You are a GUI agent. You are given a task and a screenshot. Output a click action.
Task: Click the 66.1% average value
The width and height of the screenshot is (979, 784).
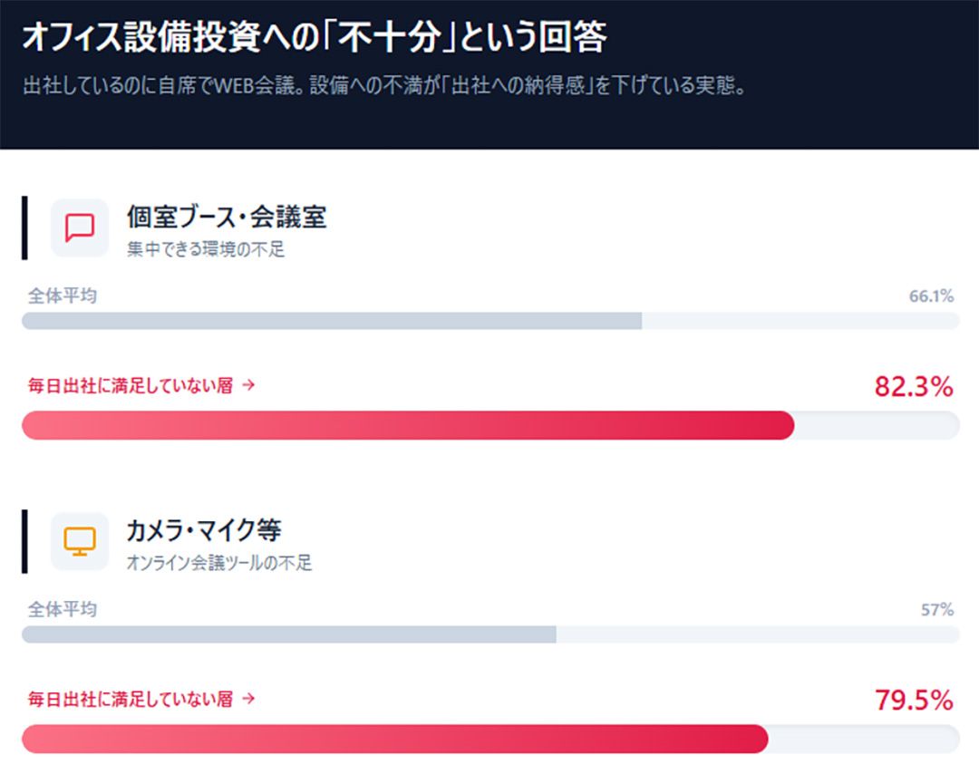pos(931,296)
